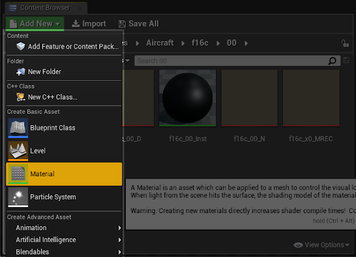Click the New Folder icon
Screen dimensions: 356x257
[x=21, y=72]
